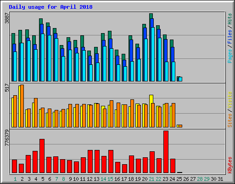Select day 27 on the x-axis
The image size is (235, 184).
click(193, 179)
